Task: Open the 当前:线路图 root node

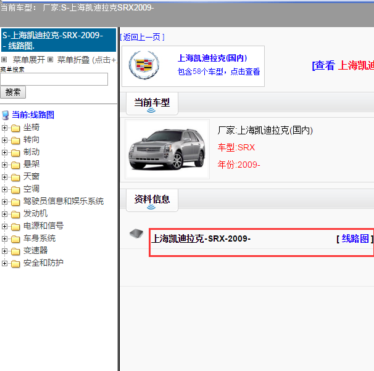Action: click(x=33, y=115)
